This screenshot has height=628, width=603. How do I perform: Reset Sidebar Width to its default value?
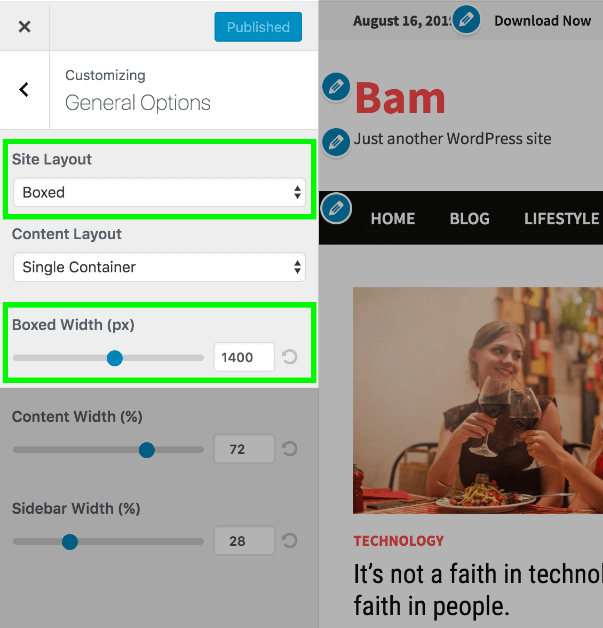tap(290, 540)
